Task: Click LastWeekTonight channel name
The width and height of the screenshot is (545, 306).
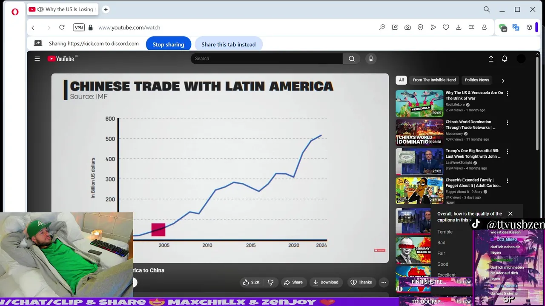Action: (459, 163)
